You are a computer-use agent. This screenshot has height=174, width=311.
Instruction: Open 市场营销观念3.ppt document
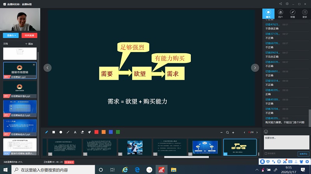[x=20, y=109]
